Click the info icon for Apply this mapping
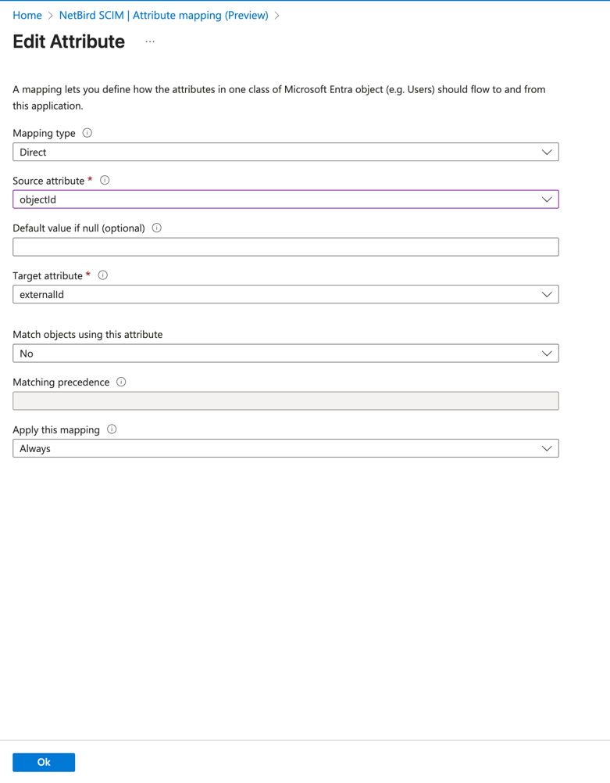 [x=110, y=429]
